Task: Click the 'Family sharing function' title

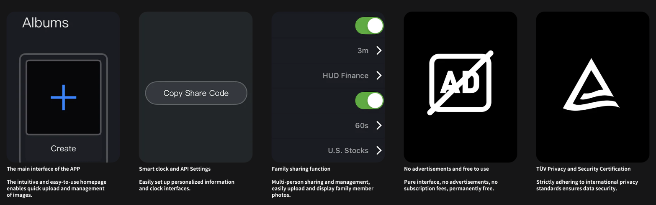Action: coord(301,169)
